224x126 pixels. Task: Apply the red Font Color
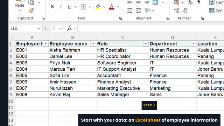[x=111, y=7]
